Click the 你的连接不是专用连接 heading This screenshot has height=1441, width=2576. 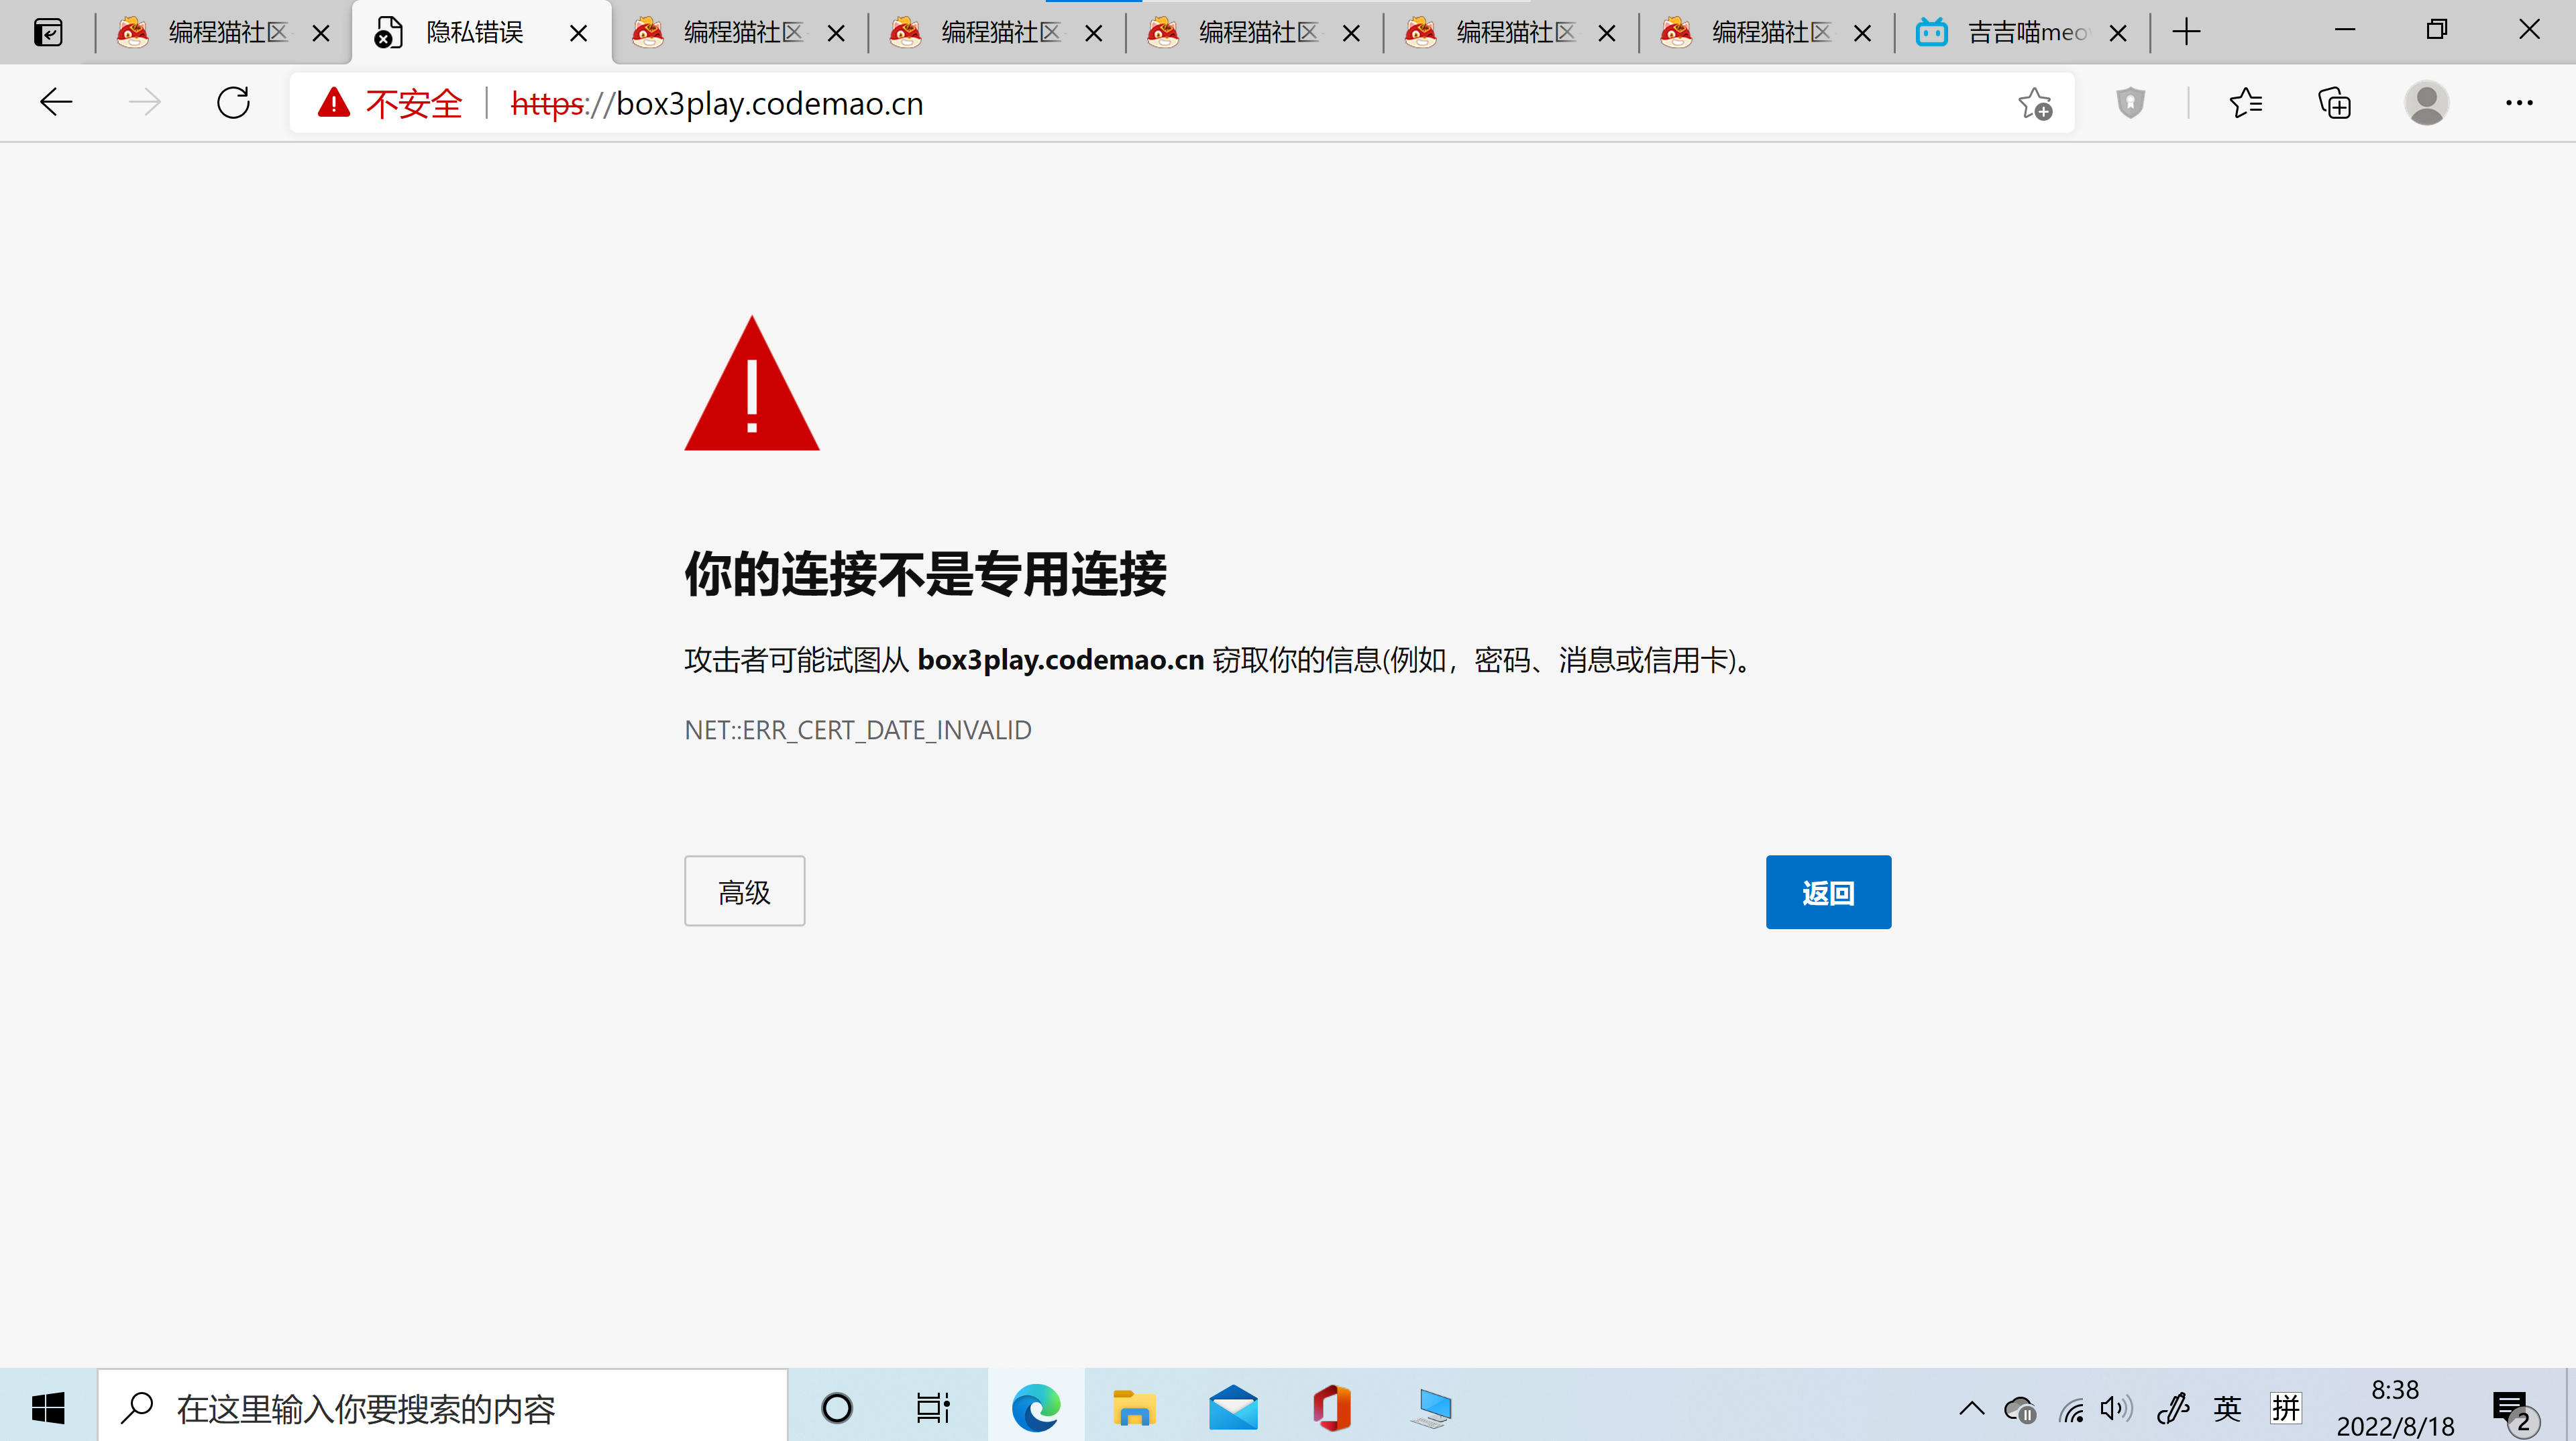tap(925, 574)
